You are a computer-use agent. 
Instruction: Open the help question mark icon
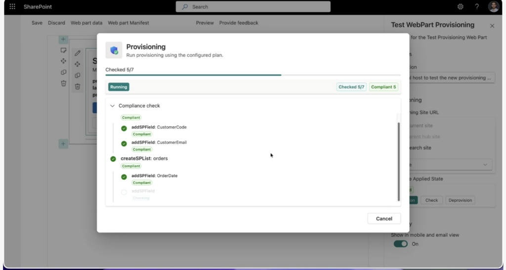[477, 6]
